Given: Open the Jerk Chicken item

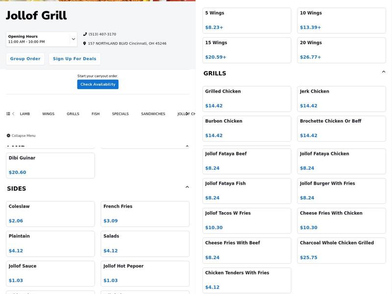Looking at the screenshot, I should point(342,99).
